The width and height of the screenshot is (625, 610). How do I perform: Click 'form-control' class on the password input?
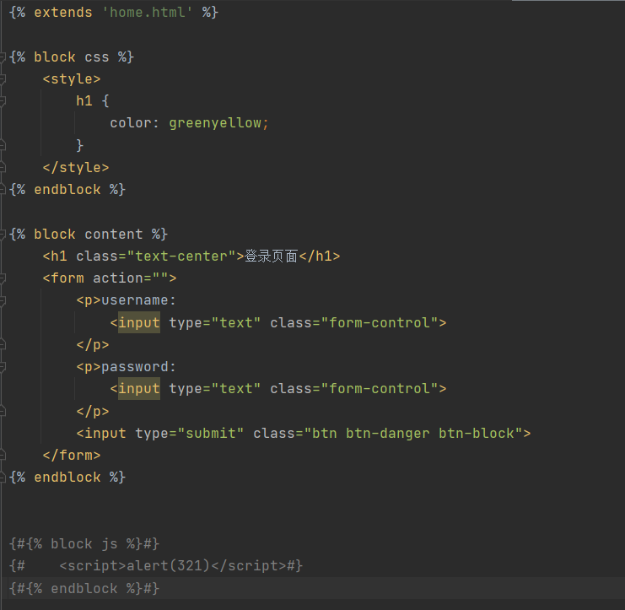click(380, 389)
